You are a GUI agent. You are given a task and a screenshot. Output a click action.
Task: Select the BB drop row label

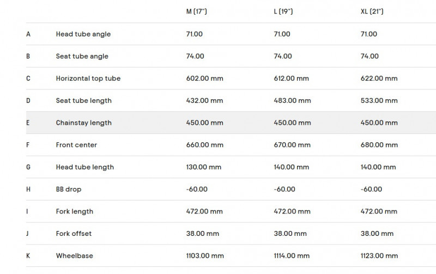click(69, 190)
